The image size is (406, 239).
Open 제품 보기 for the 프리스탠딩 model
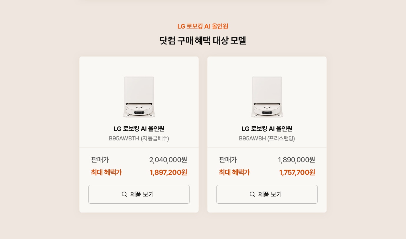click(267, 194)
